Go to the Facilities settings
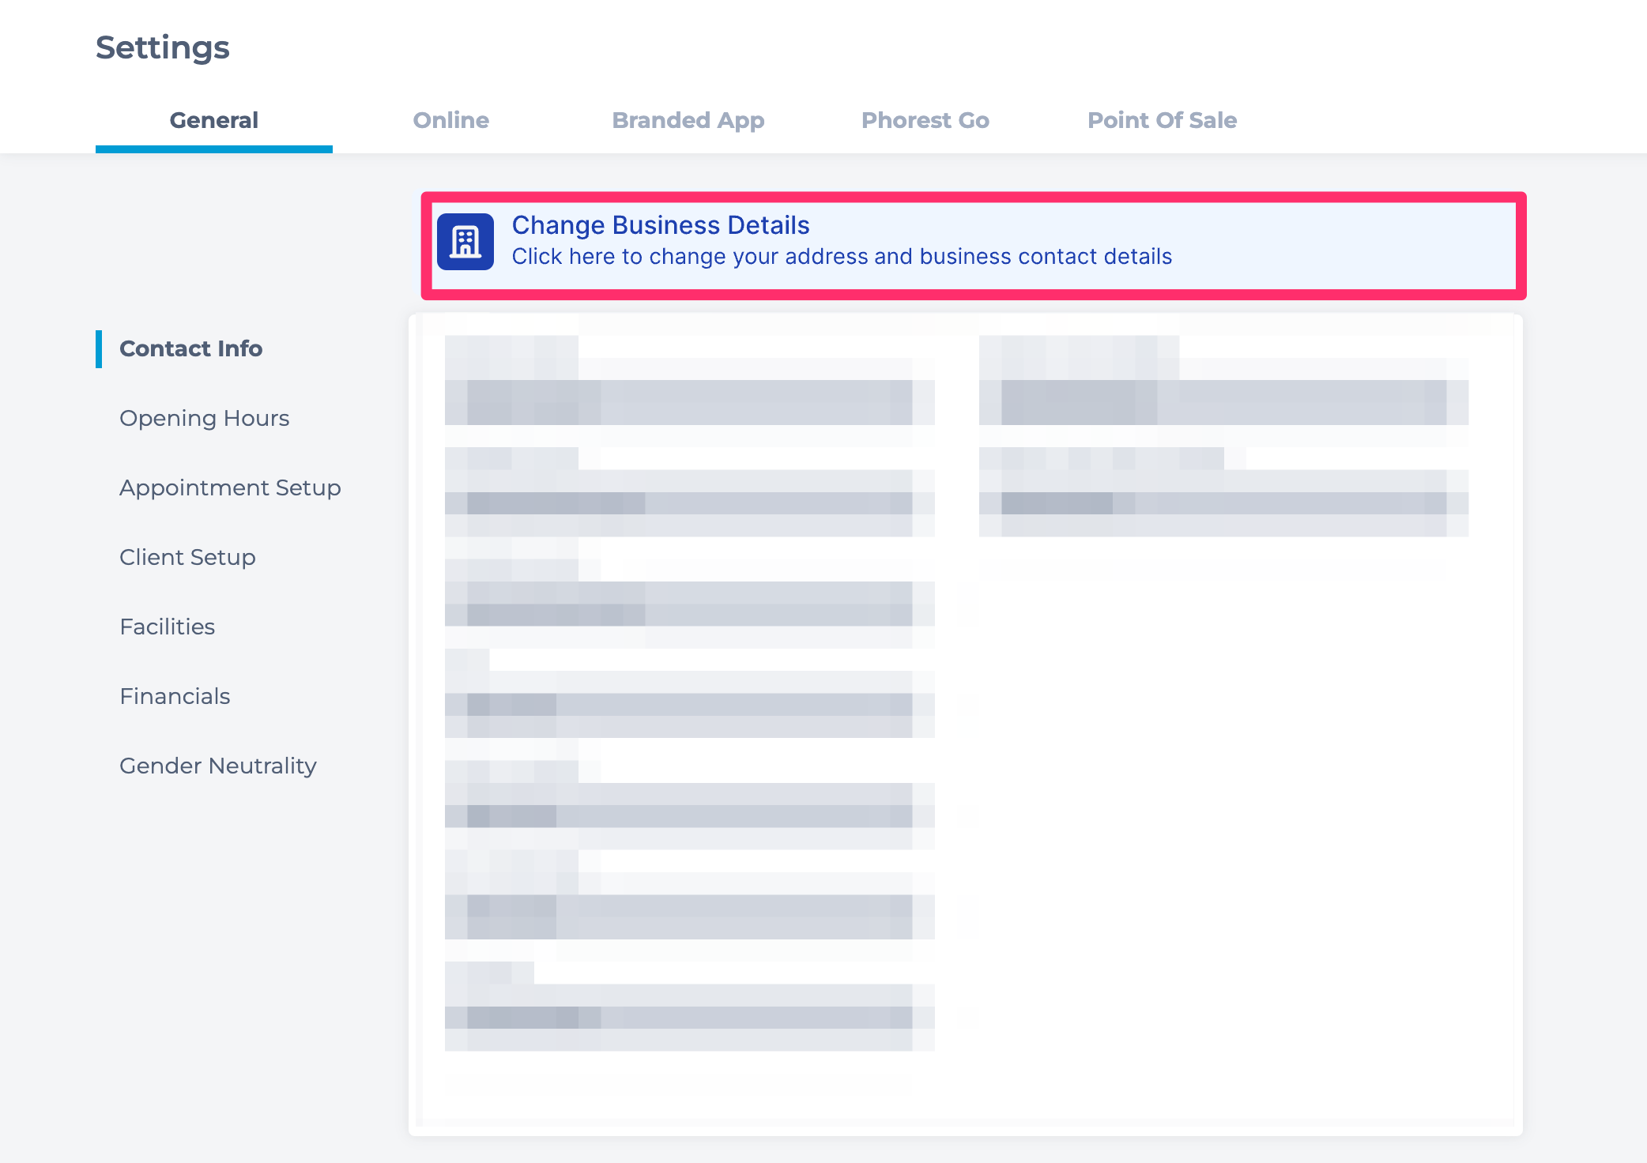Viewport: 1647px width, 1163px height. (x=167, y=627)
